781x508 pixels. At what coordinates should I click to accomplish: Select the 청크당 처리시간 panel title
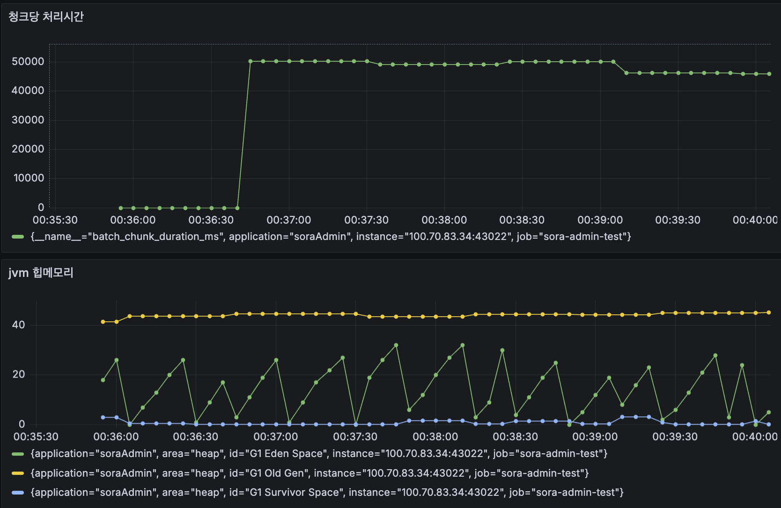pos(44,17)
